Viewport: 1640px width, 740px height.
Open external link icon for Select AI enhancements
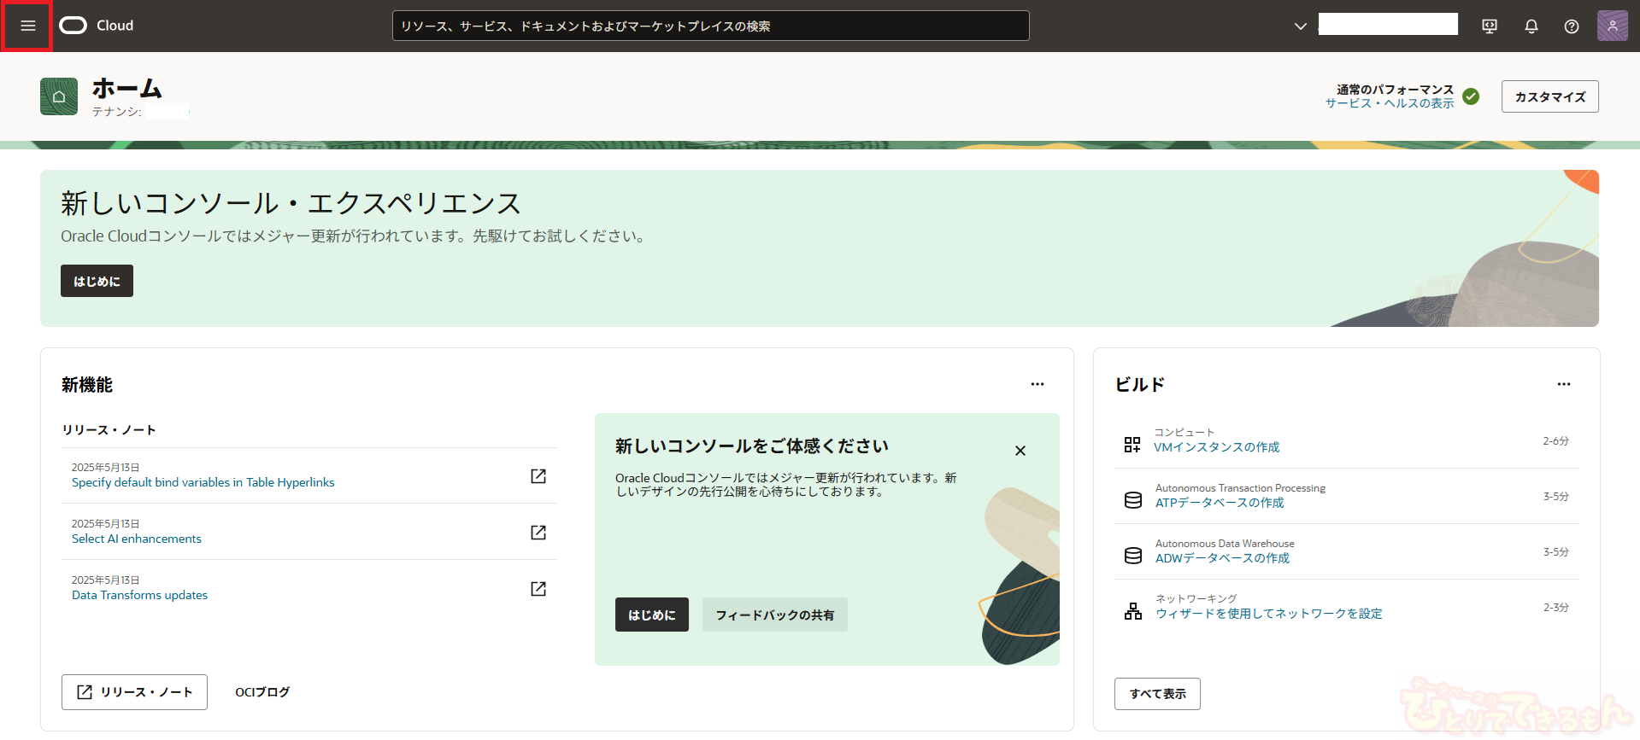[x=538, y=533]
